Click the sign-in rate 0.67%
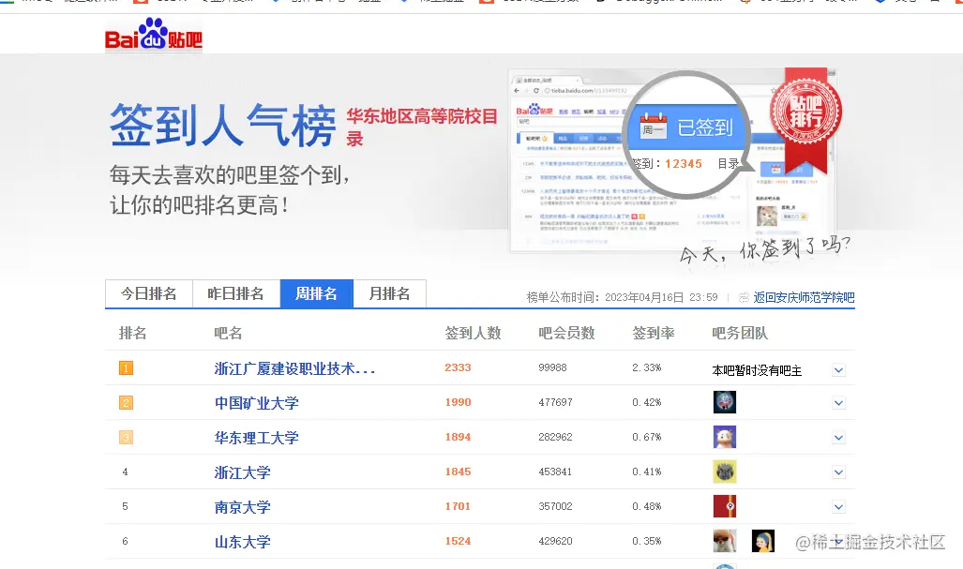The image size is (963, 569). pos(647,437)
